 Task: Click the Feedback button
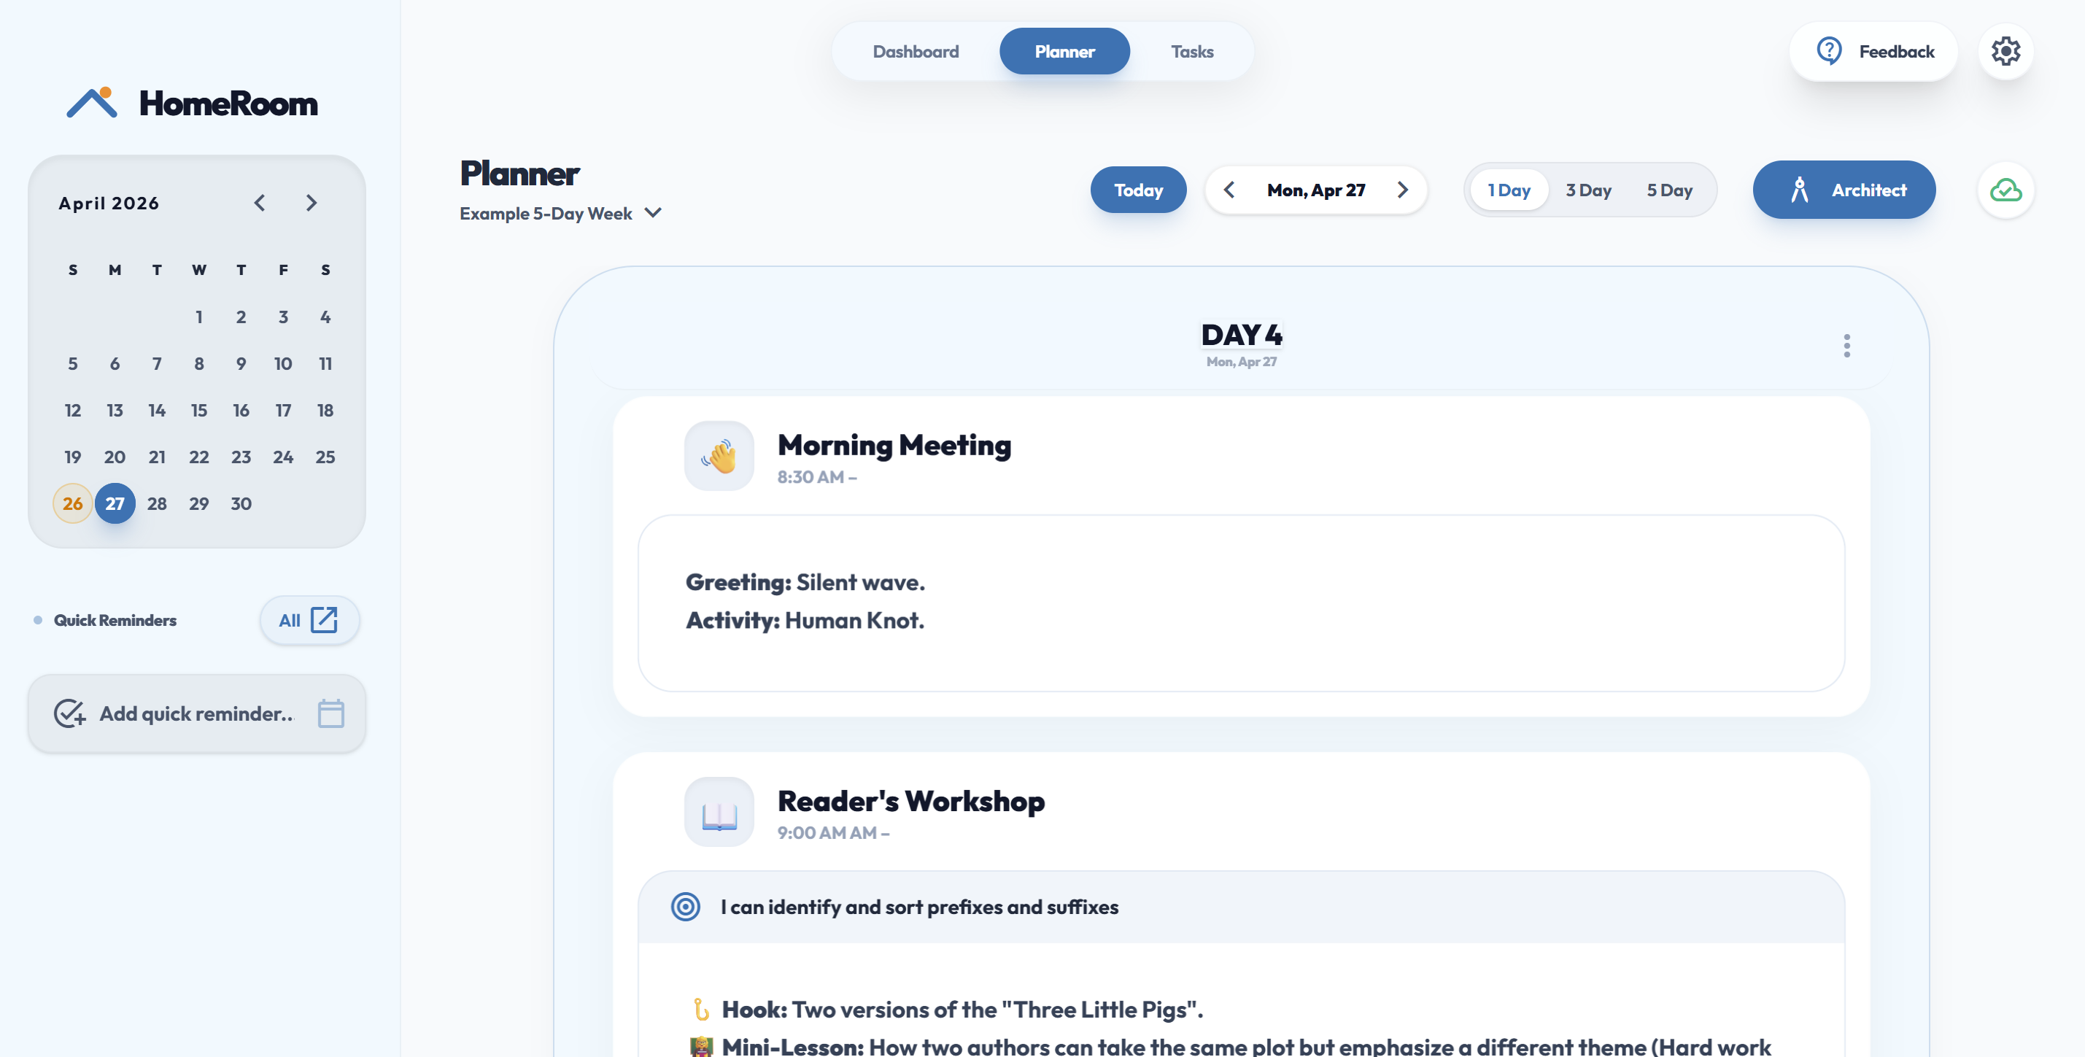click(x=1873, y=51)
